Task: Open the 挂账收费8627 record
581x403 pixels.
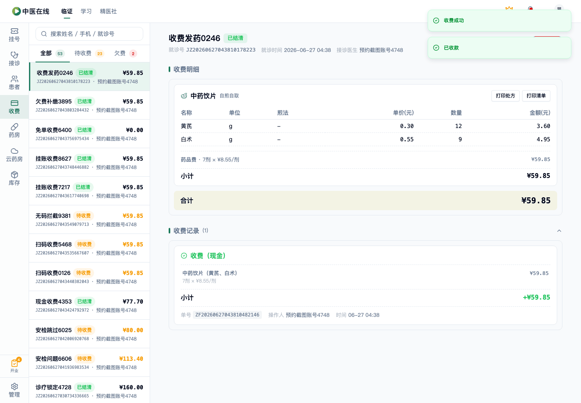Action: pyautogui.click(x=90, y=162)
